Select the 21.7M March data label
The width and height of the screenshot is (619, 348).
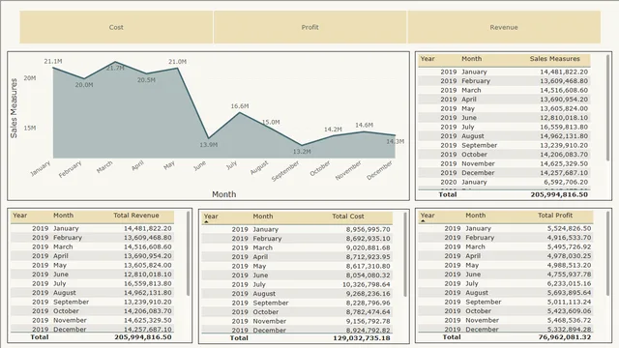[115, 69]
